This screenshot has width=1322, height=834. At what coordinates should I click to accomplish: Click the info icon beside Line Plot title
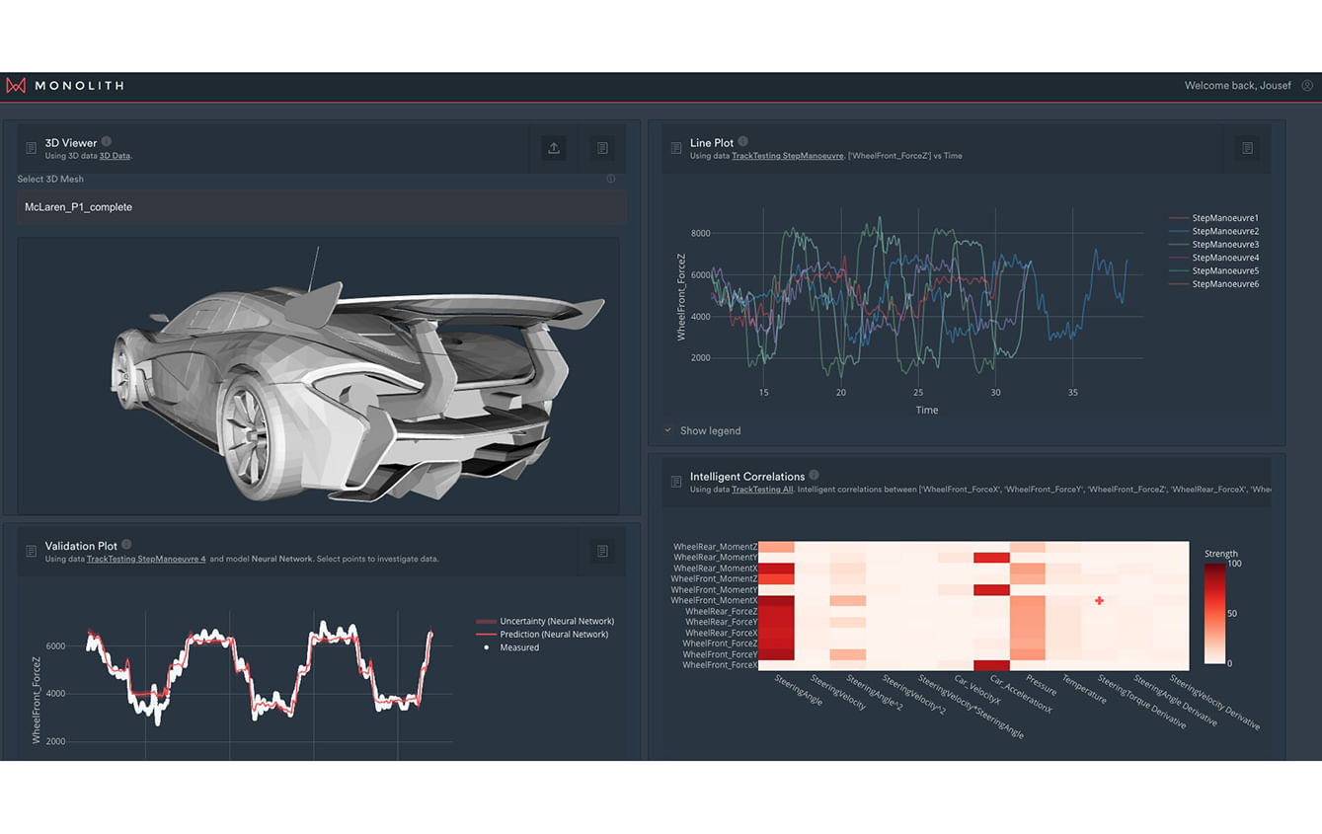(x=743, y=142)
